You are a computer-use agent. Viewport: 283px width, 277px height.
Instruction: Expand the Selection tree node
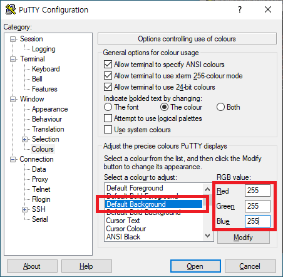coord(24,139)
